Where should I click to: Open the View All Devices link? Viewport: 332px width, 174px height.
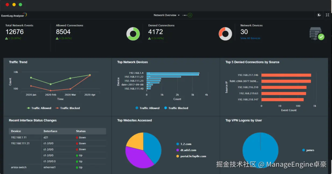click(x=250, y=38)
